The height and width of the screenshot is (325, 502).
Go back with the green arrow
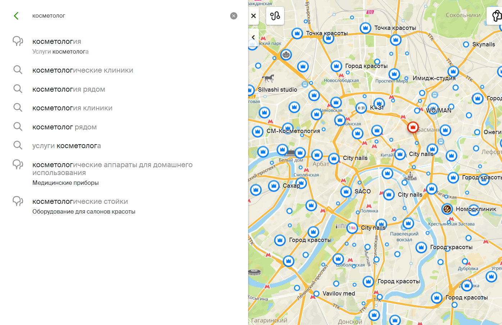pos(16,16)
